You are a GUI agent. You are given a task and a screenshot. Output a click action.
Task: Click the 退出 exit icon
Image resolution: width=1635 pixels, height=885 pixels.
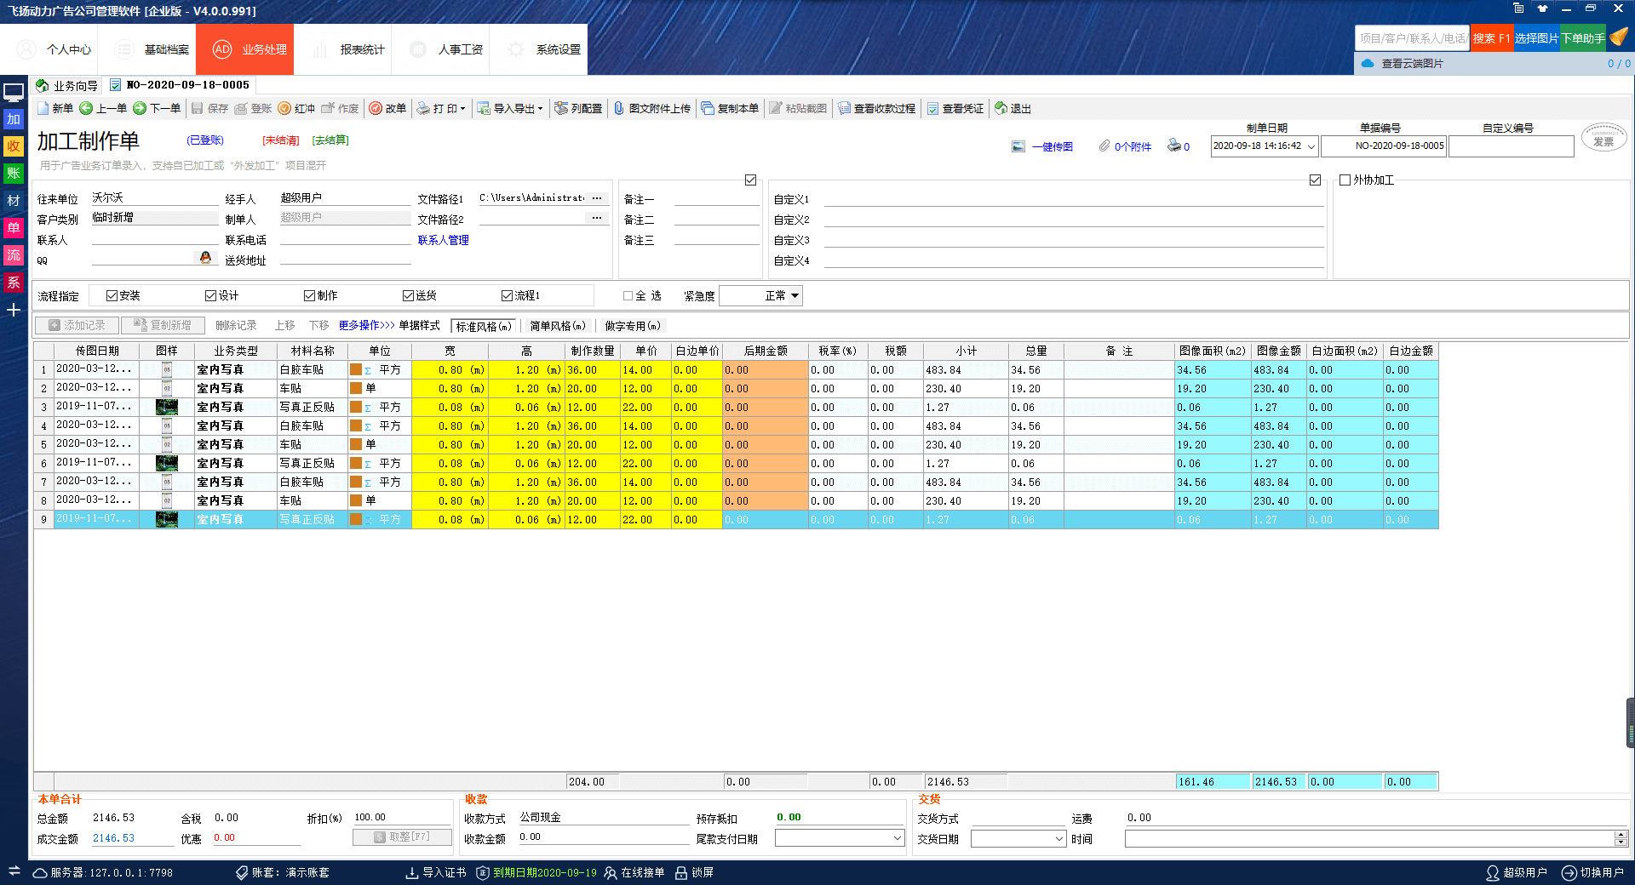click(1001, 109)
